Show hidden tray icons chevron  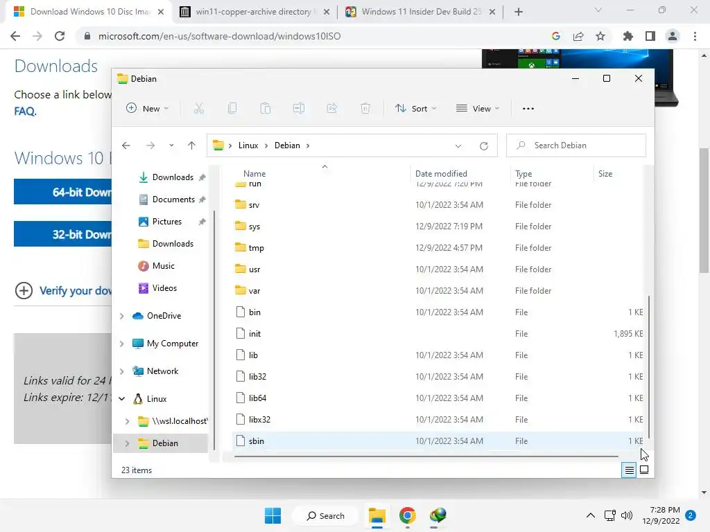(591, 515)
